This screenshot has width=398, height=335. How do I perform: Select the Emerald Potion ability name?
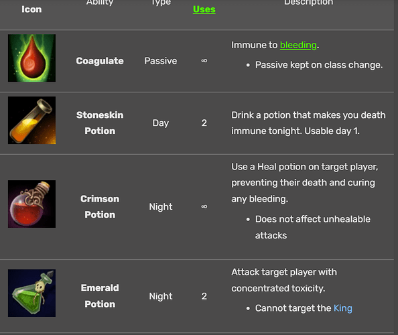click(x=100, y=296)
